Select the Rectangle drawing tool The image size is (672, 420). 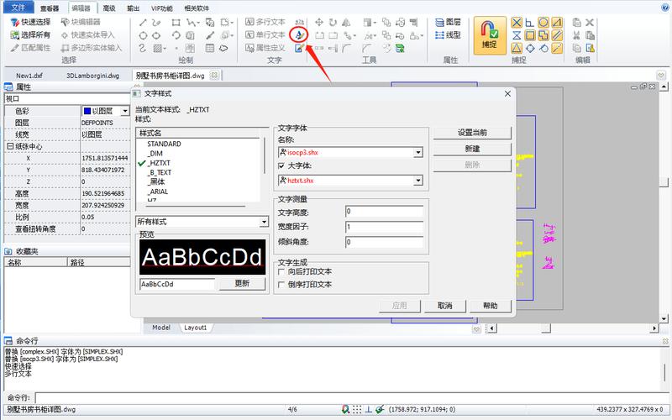[x=176, y=23]
